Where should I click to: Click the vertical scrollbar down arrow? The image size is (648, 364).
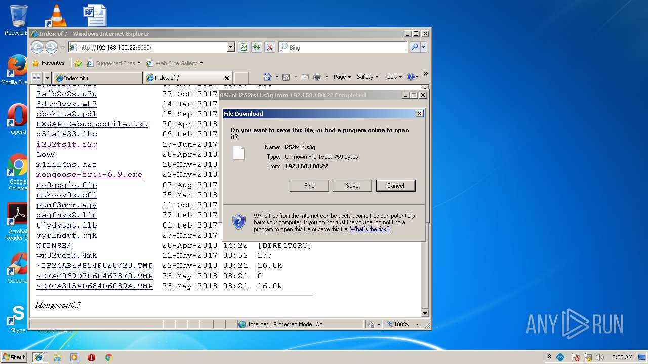pyautogui.click(x=425, y=313)
